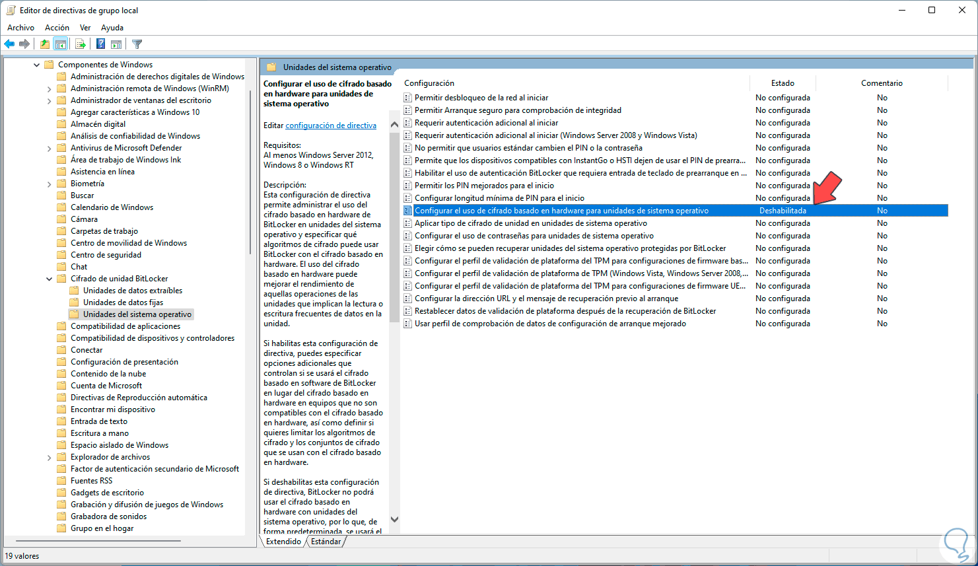Sort by the Comentario column header
Screen dimensions: 978x566
coord(882,83)
